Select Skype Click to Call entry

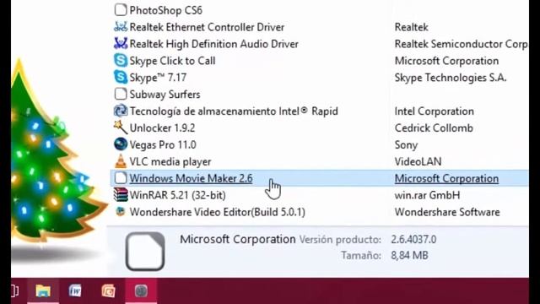(172, 61)
